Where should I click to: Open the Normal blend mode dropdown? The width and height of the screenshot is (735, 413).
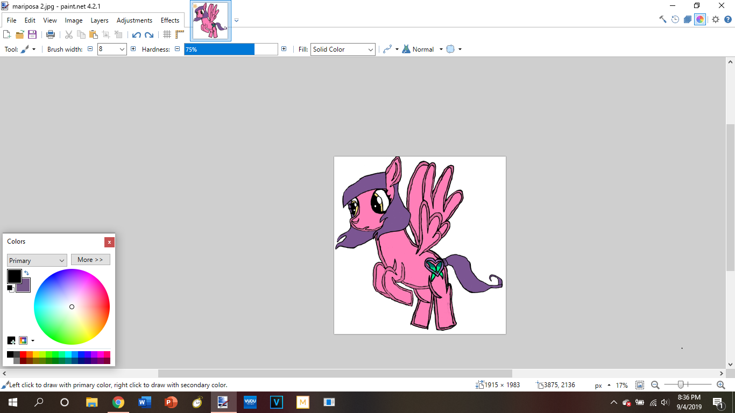[x=423, y=49]
